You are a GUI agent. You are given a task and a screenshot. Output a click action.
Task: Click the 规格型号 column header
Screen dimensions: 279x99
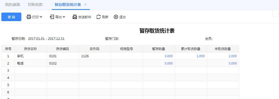click(127, 49)
